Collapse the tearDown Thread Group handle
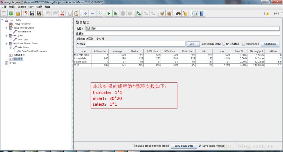 6,43
